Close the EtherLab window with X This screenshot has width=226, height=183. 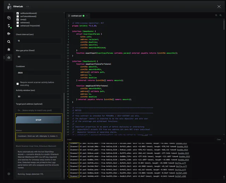(x=219, y=6)
